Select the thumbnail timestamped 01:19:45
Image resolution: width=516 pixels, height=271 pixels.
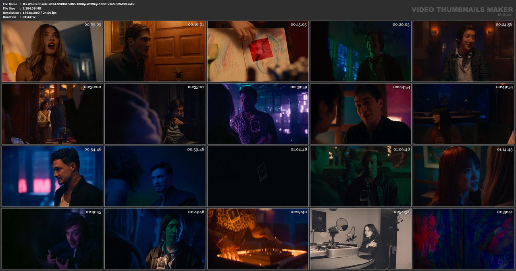tap(52, 239)
